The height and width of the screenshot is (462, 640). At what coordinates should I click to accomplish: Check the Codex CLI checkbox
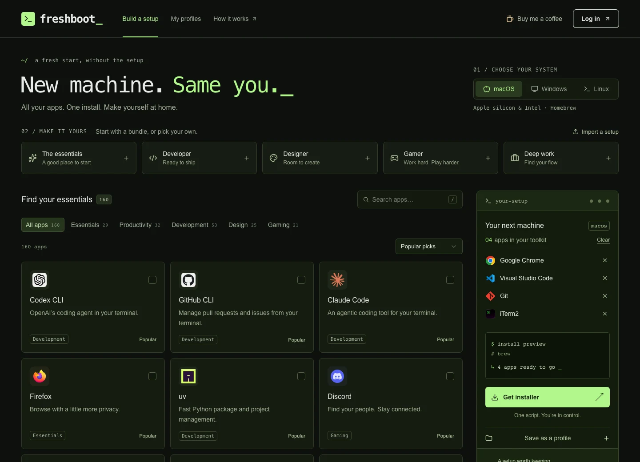[x=152, y=280]
